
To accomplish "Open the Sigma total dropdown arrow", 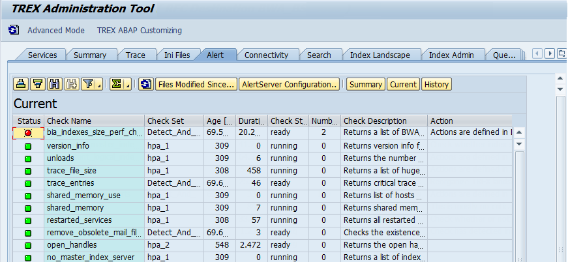I will [128, 84].
